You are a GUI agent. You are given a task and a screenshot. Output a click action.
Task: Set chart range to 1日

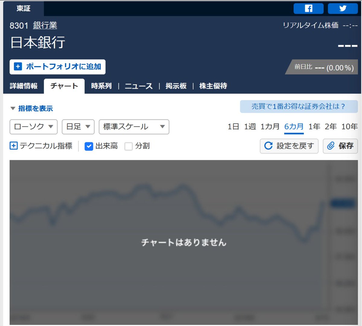pyautogui.click(x=233, y=127)
